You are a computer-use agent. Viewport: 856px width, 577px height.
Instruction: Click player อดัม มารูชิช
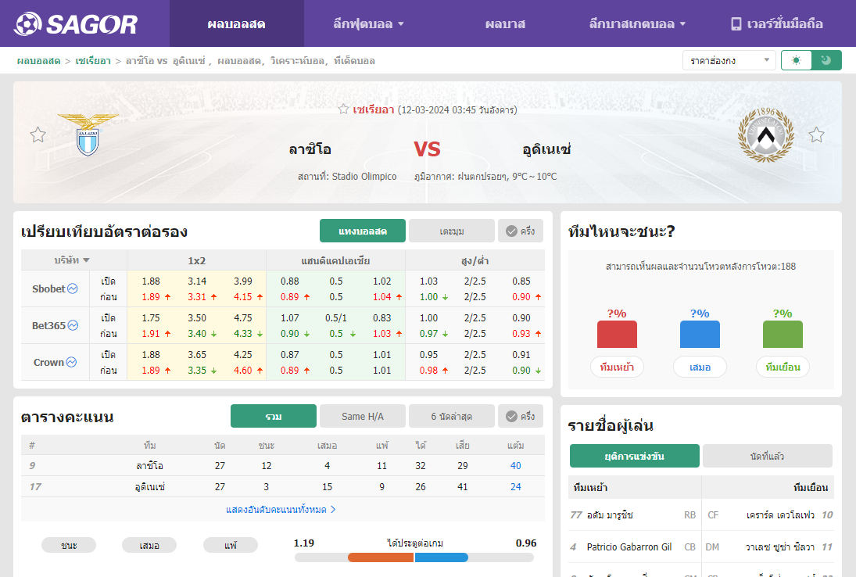[610, 514]
